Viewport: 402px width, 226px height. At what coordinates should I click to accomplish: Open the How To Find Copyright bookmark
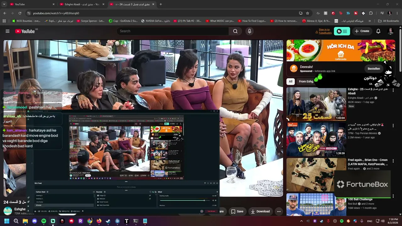click(252, 21)
